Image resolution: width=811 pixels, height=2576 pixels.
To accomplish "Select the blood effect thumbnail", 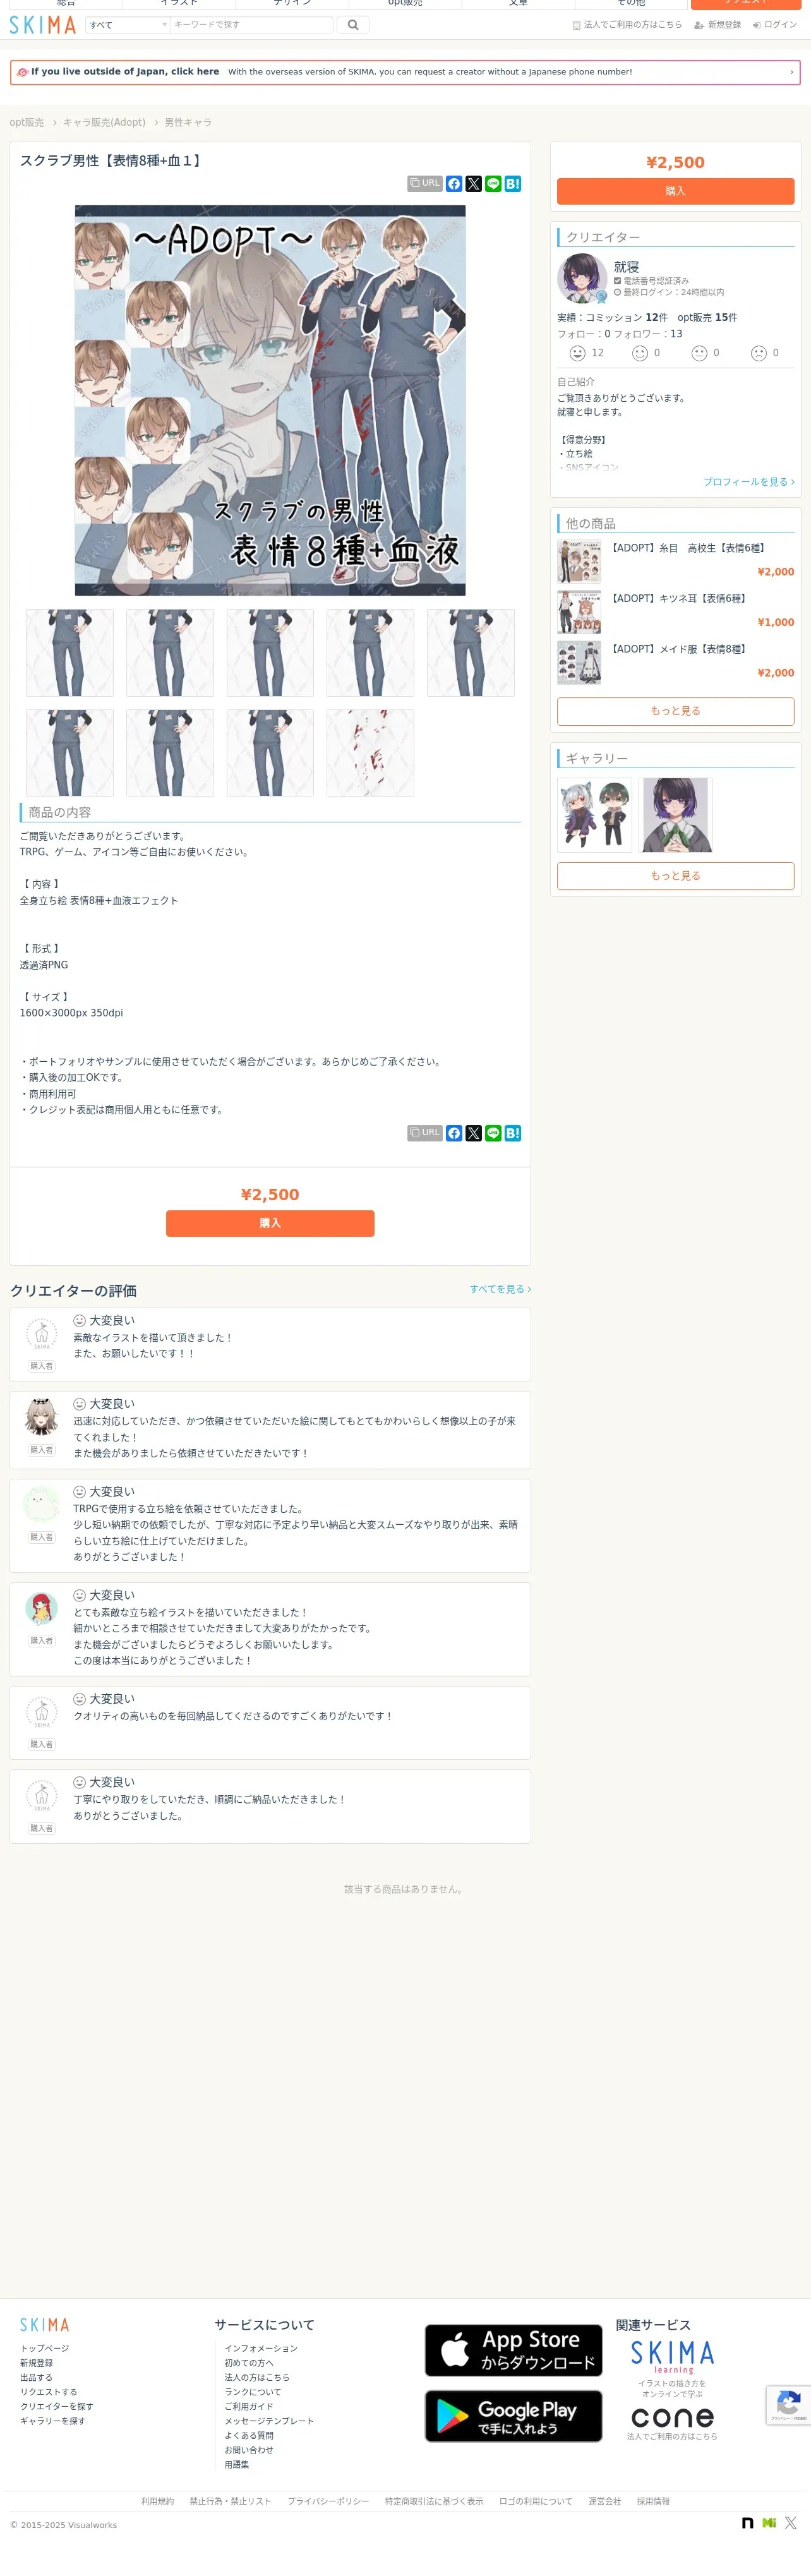I will [370, 753].
